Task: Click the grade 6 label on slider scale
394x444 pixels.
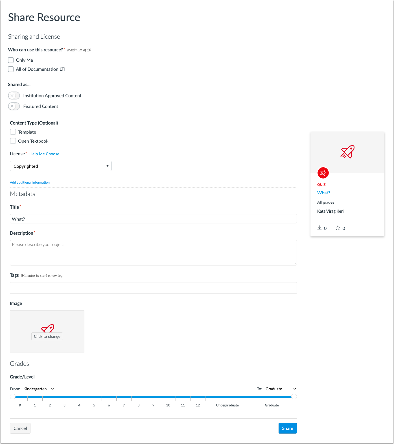Action: pos(109,405)
